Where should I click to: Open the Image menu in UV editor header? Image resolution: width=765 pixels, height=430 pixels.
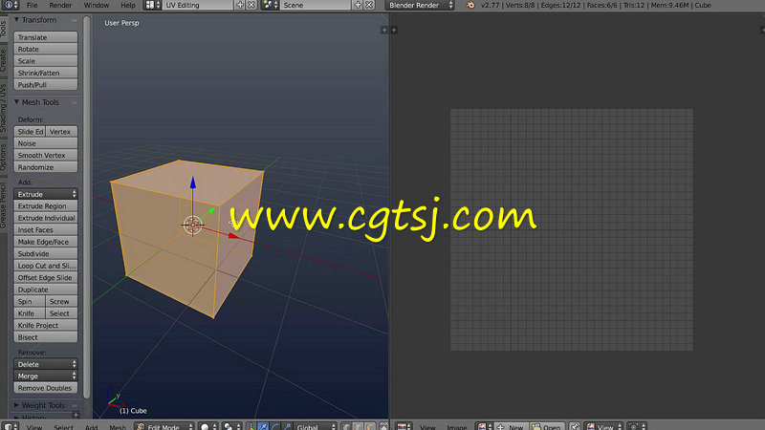(x=457, y=427)
